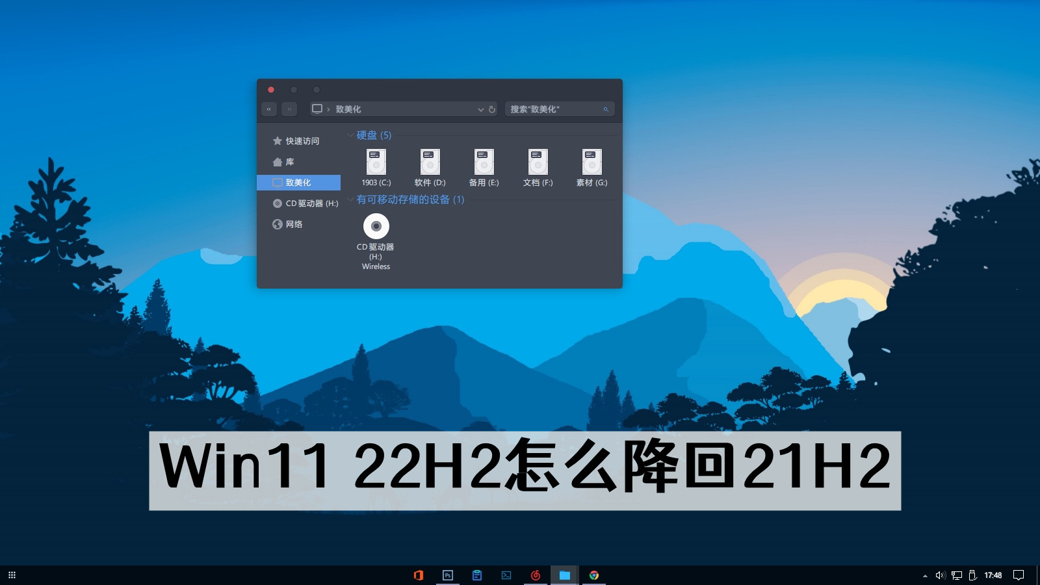Open the 文档 (F:) drive
This screenshot has width=1040, height=585.
537,162
